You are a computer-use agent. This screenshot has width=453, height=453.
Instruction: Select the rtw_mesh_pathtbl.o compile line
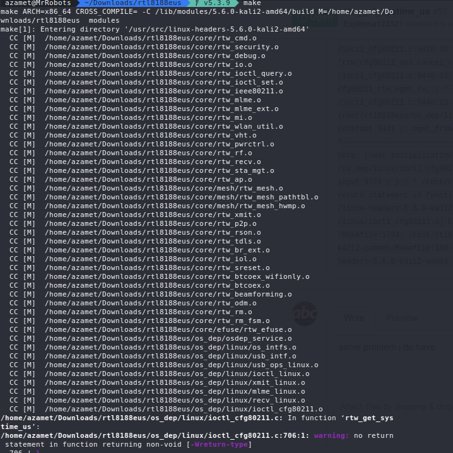click(x=164, y=197)
